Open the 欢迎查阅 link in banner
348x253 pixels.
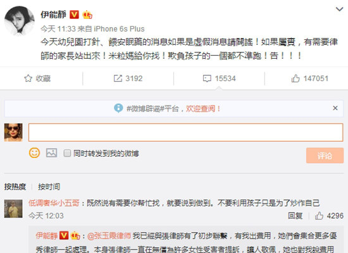(x=203, y=109)
